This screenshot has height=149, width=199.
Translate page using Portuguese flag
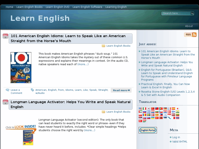pos(161,109)
